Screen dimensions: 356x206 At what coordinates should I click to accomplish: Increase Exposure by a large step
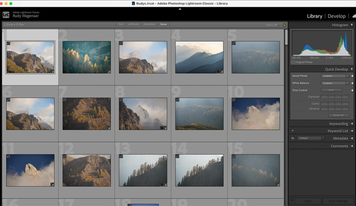[345, 97]
